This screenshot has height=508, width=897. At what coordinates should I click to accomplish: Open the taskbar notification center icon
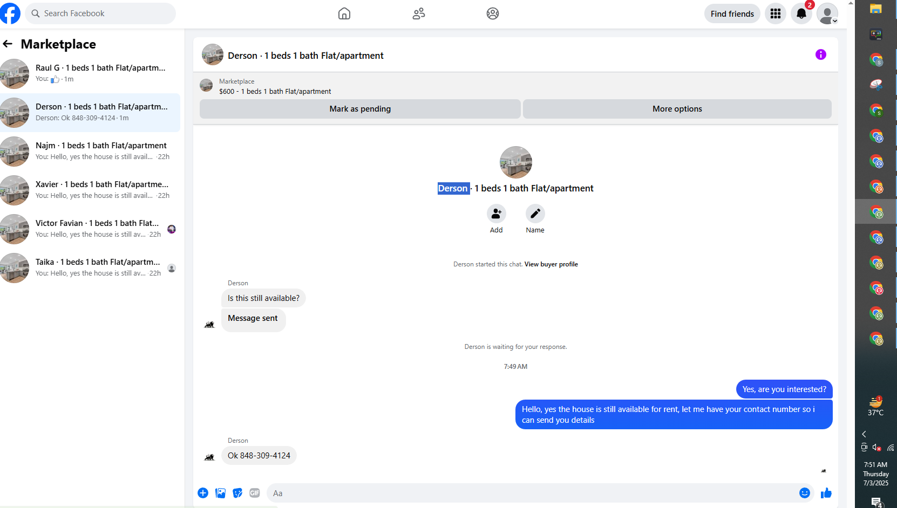[x=876, y=502]
